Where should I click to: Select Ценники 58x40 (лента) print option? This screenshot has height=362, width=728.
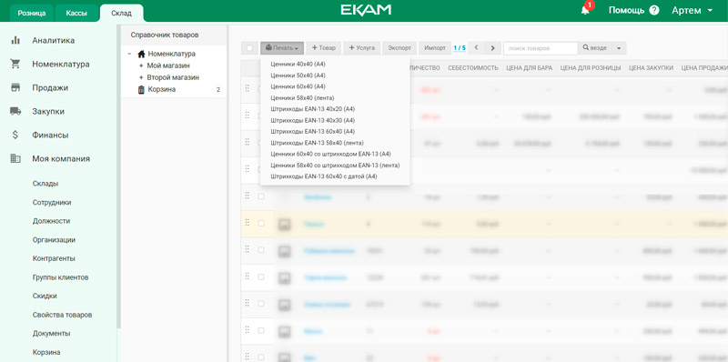pyautogui.click(x=302, y=98)
